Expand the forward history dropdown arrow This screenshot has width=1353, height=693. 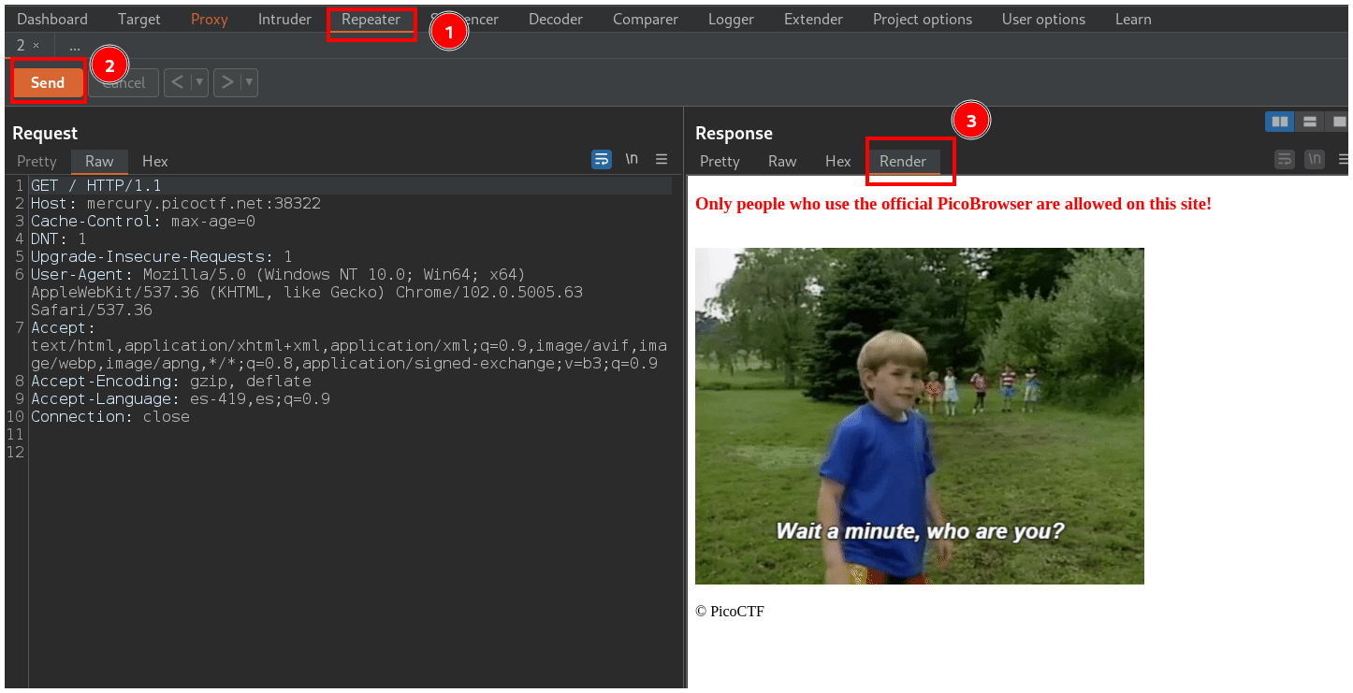point(249,82)
